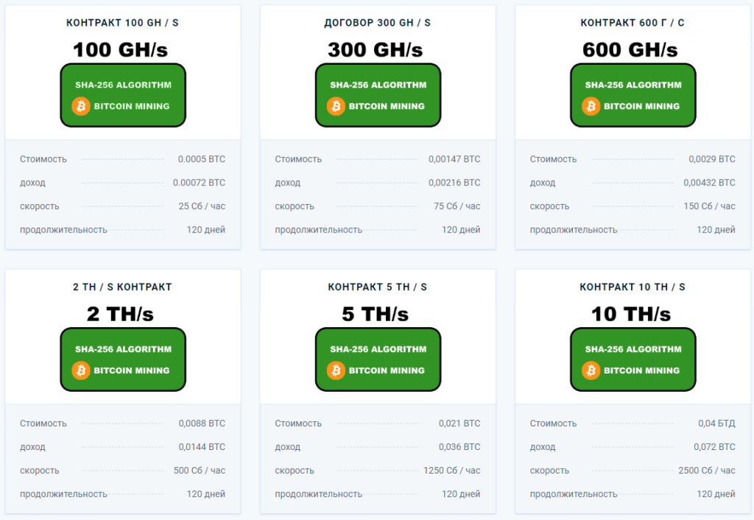
Task: Click Bitcoin icon in 5 TH/s card
Action: click(x=336, y=370)
